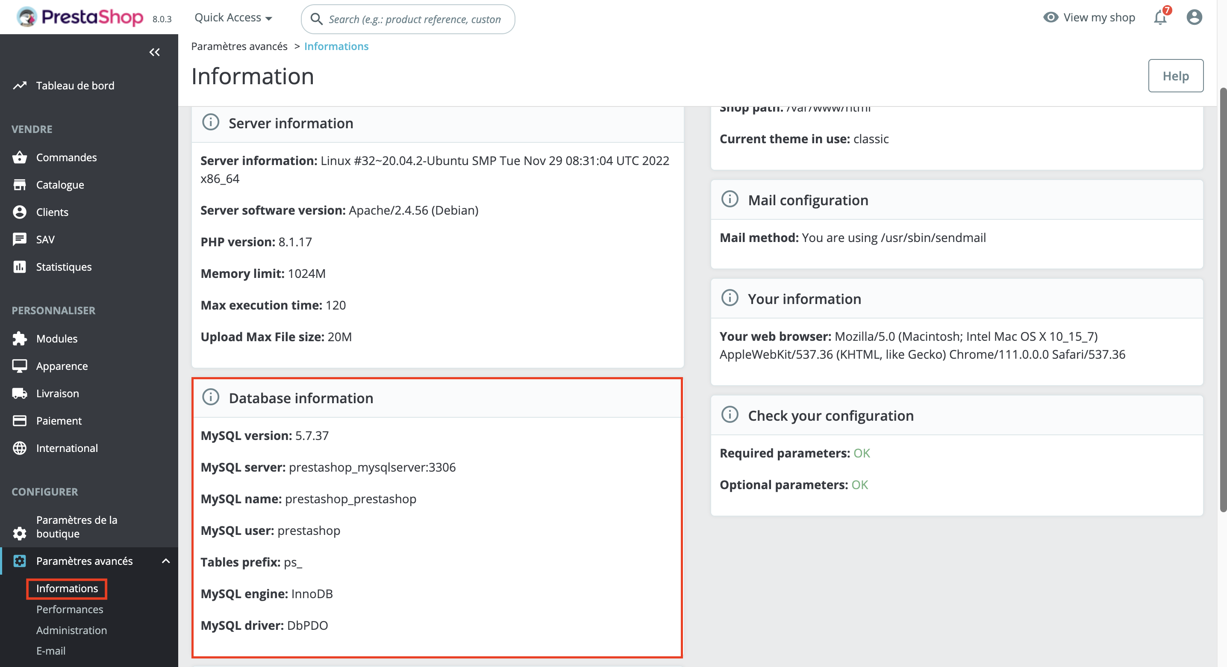This screenshot has height=667, width=1227.
Task: Open the Quick Access dropdown
Action: coord(233,18)
